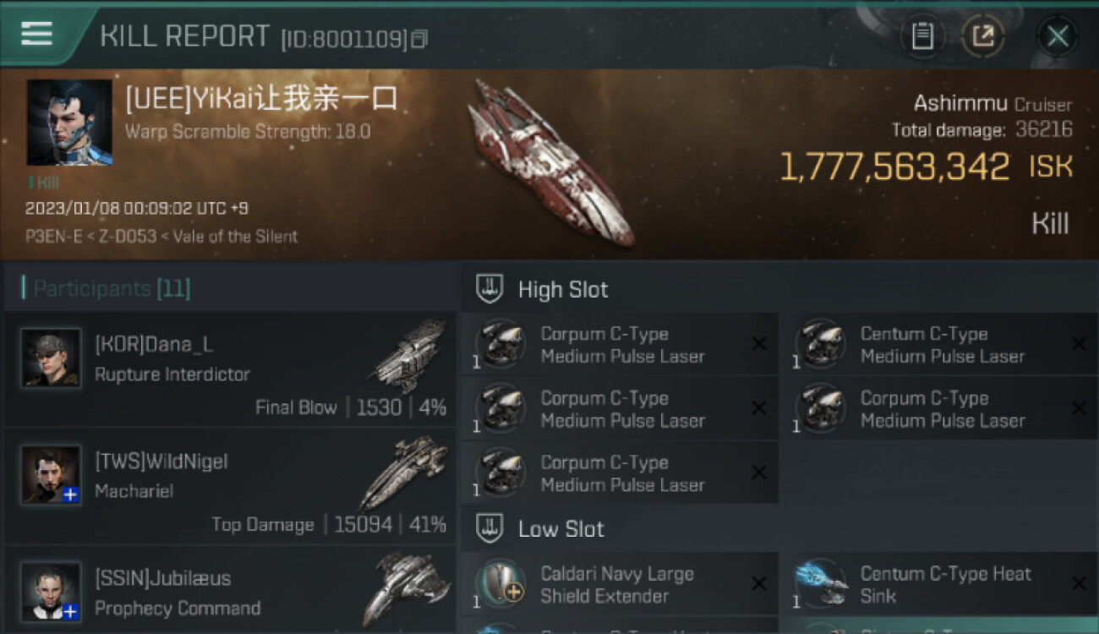Open the hamburger menu icon
Viewport: 1099px width, 634px height.
[x=36, y=33]
